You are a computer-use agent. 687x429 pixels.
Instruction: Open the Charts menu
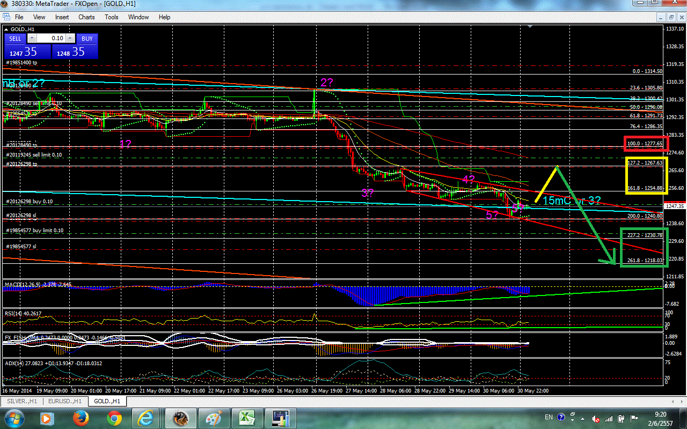tap(86, 17)
